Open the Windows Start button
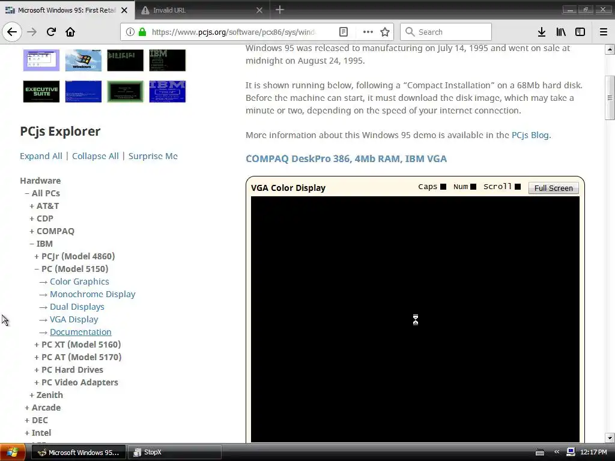 pyautogui.click(x=13, y=453)
